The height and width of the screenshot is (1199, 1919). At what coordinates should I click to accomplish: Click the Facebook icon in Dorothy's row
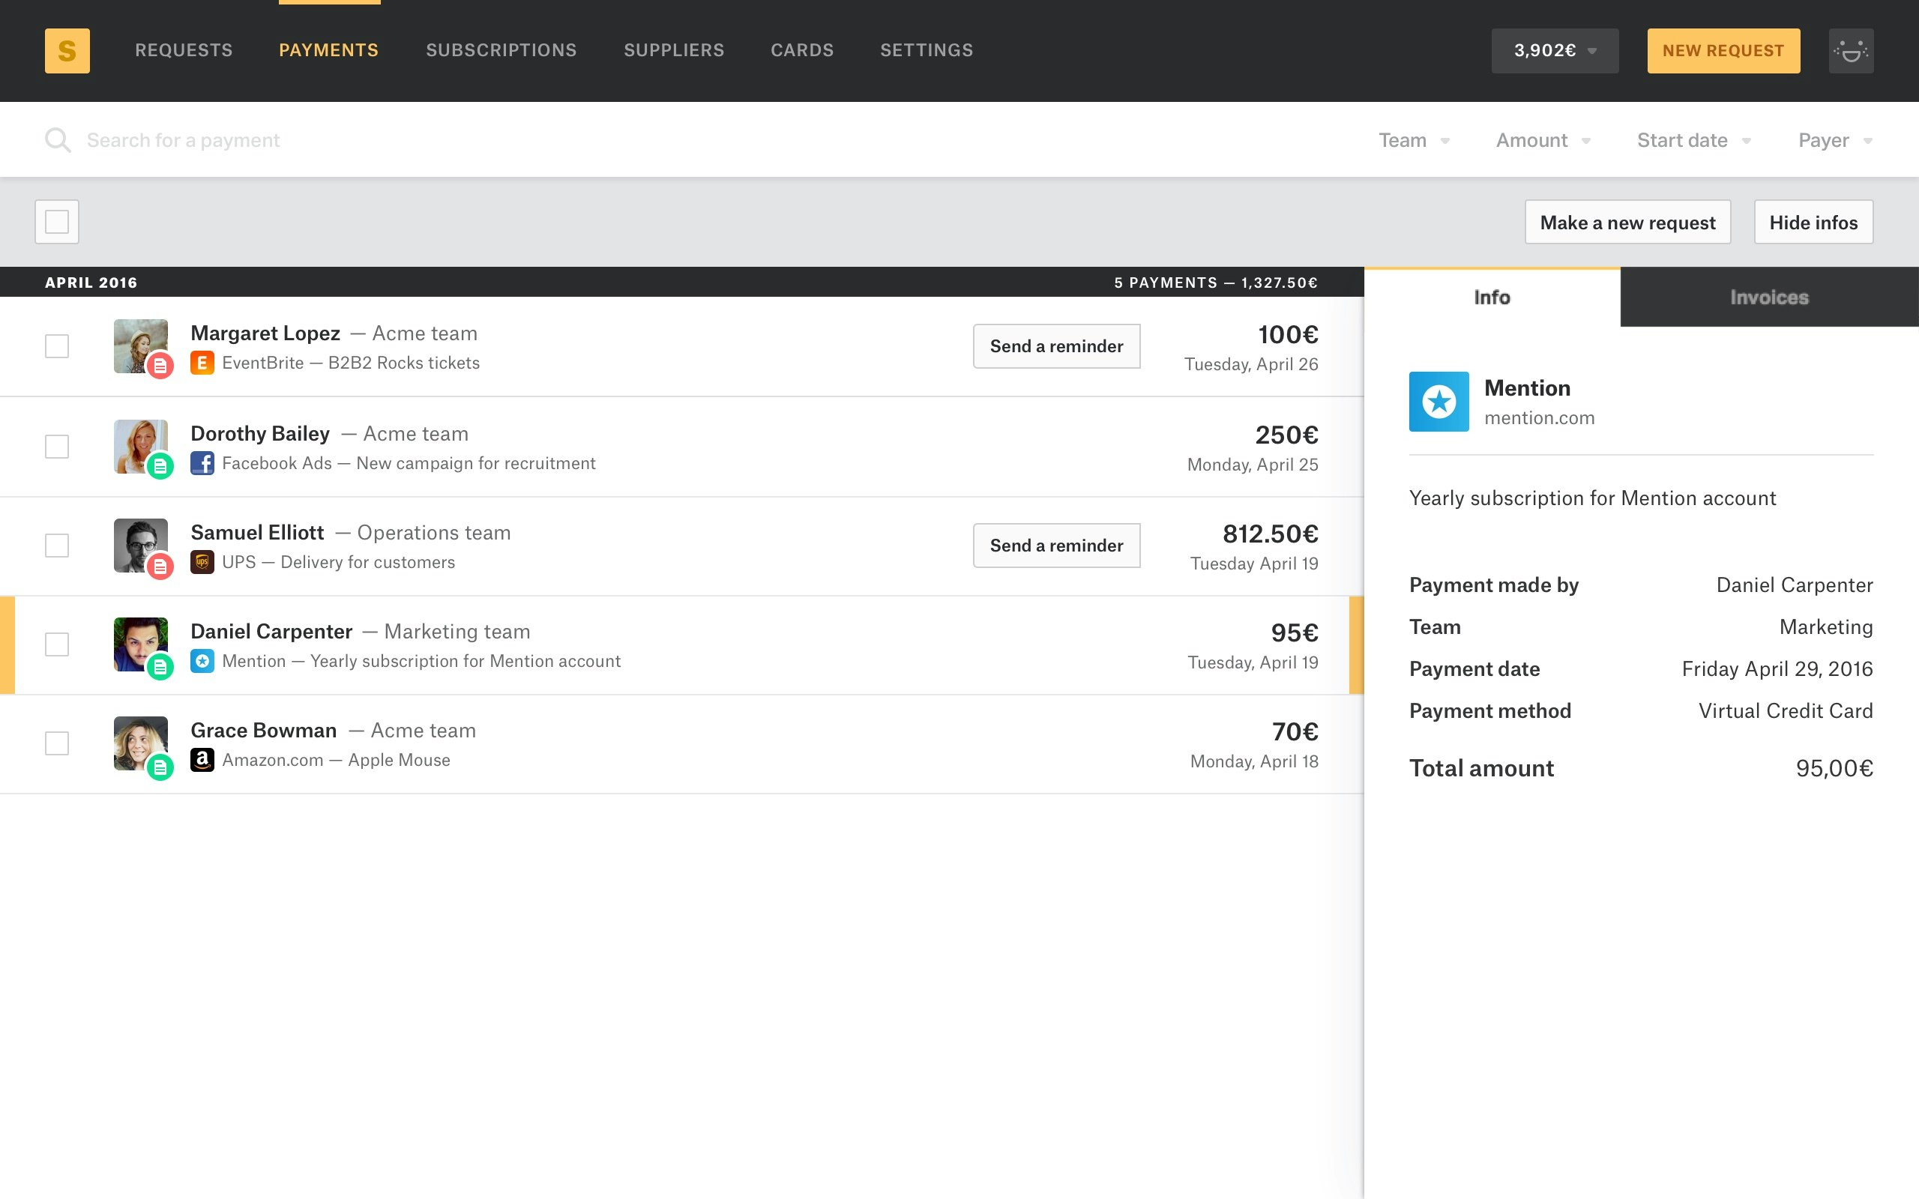[x=202, y=463]
